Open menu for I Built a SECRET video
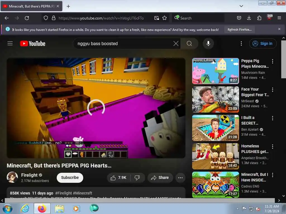 click(x=273, y=118)
